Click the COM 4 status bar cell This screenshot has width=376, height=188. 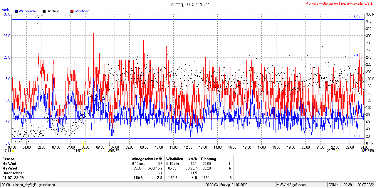pos(333,185)
